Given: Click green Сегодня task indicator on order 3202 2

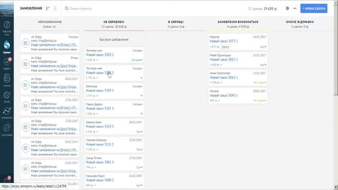Looking at the screenshot, I should click(137, 60).
